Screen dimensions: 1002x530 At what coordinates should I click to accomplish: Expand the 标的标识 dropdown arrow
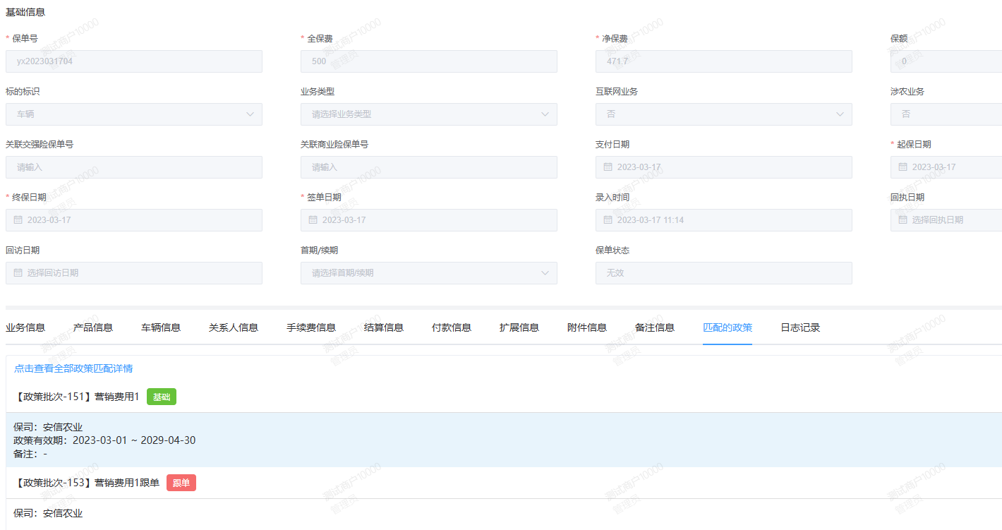click(x=250, y=114)
